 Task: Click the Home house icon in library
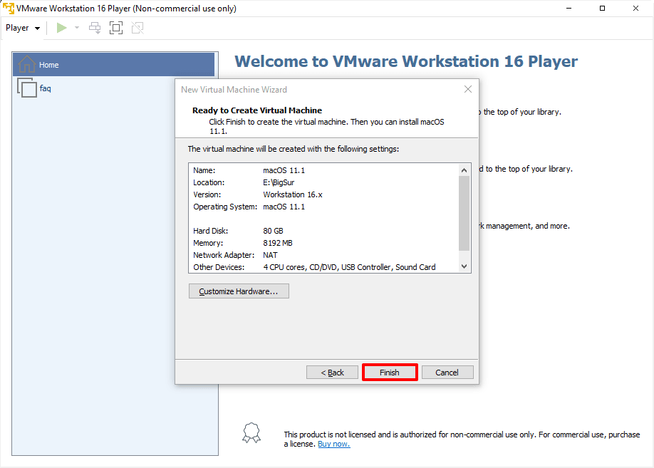click(26, 65)
